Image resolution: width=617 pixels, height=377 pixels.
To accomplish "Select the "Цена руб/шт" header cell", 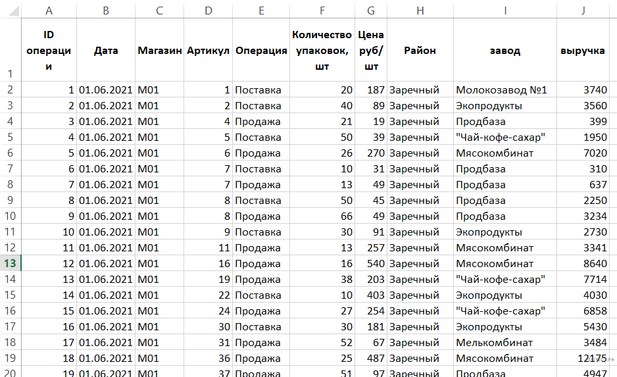I will (370, 51).
